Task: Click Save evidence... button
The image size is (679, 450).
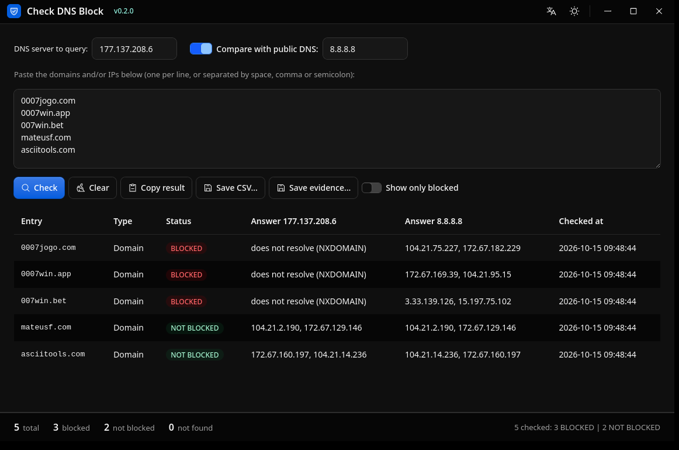Action: (314, 188)
